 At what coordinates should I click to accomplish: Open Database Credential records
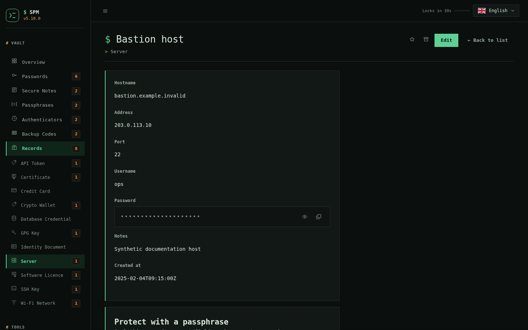pyautogui.click(x=45, y=219)
